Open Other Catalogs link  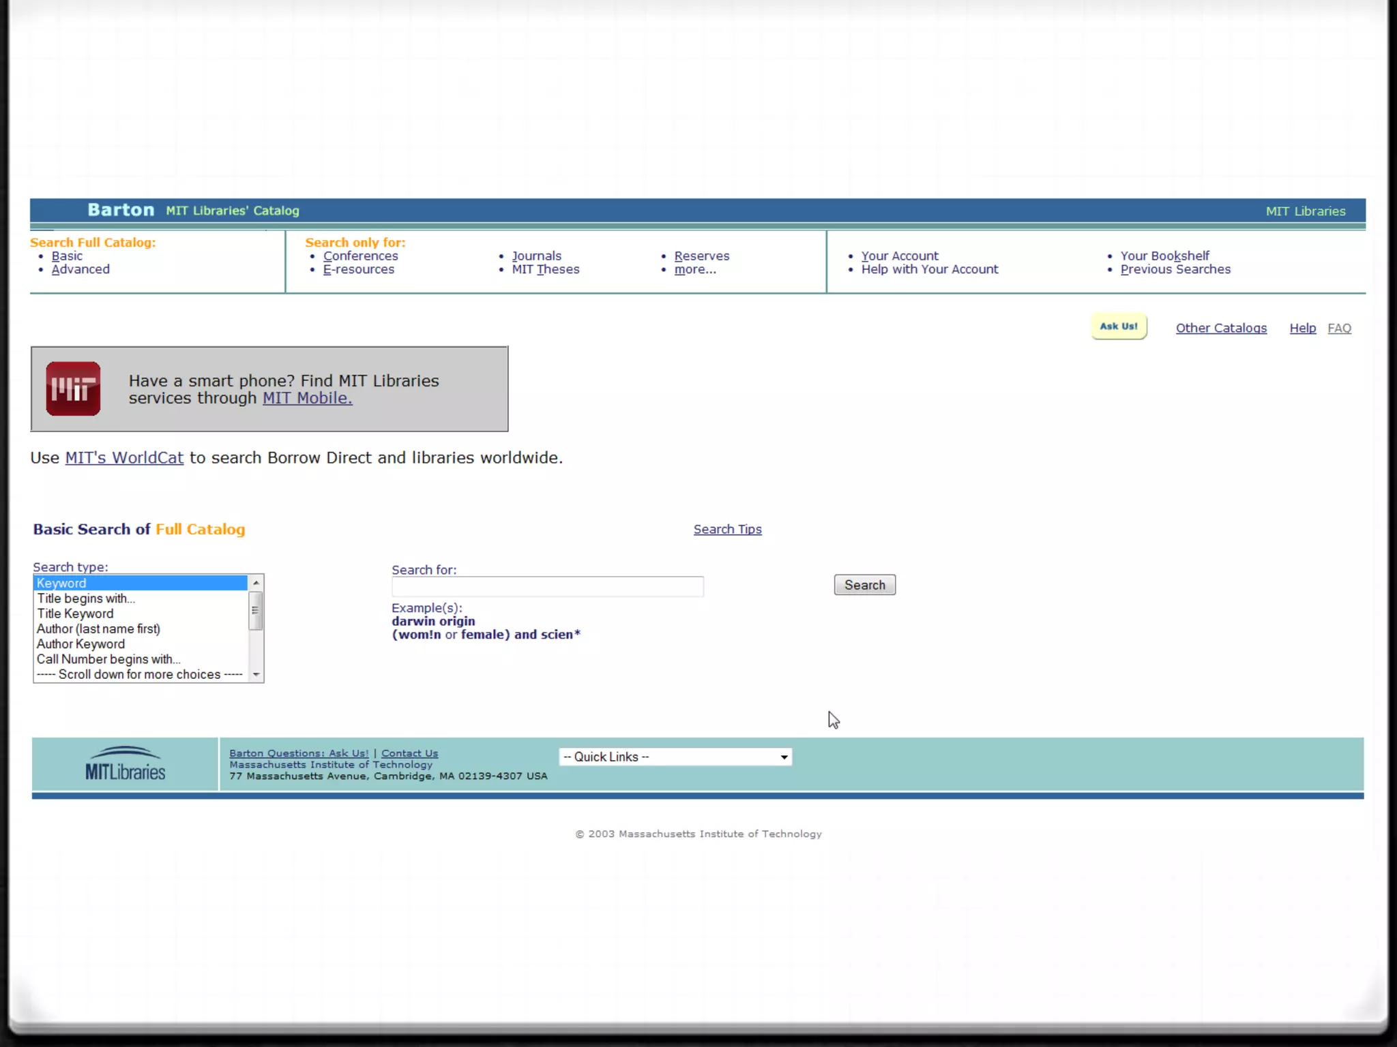tap(1220, 329)
